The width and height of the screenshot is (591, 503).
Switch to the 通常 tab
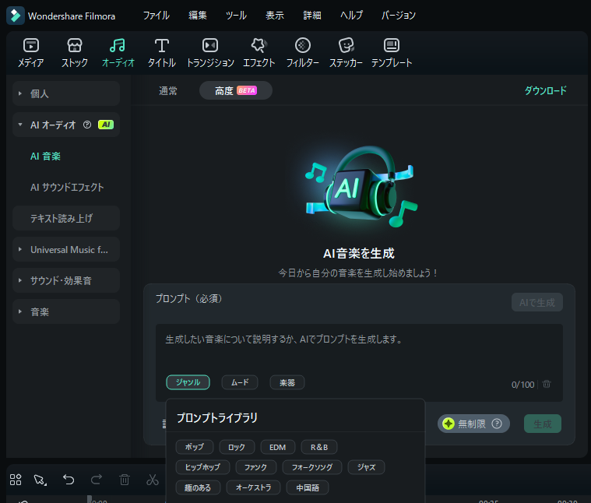[168, 90]
